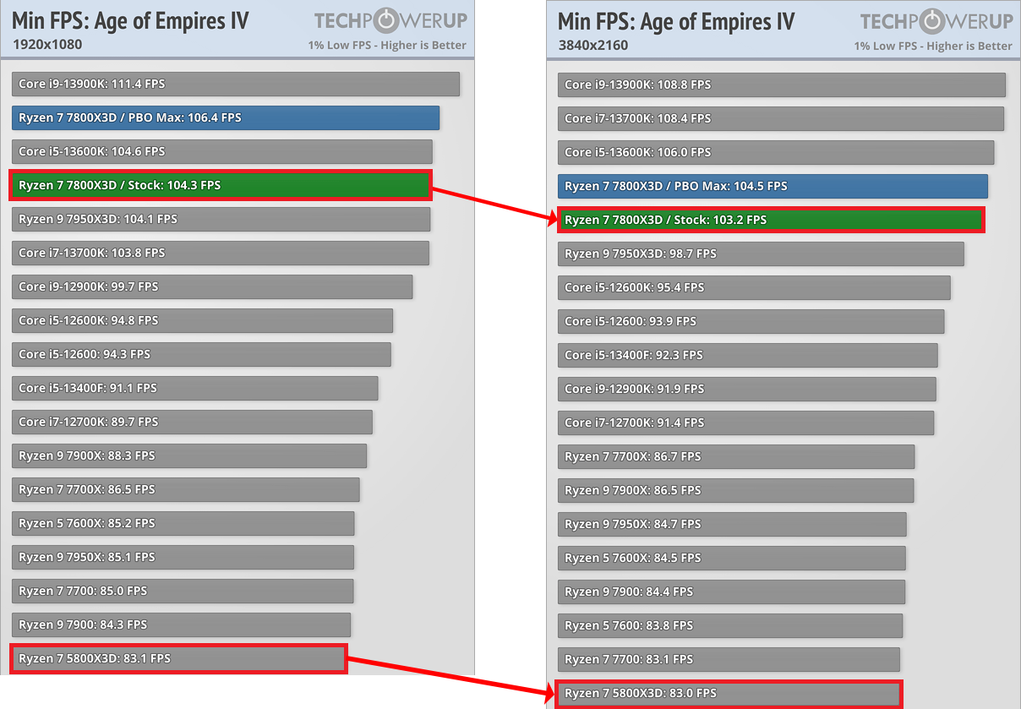Image resolution: width=1021 pixels, height=709 pixels.
Task: Click the Core i5-12600K 95.4 FPS bar
Action: [x=754, y=287]
